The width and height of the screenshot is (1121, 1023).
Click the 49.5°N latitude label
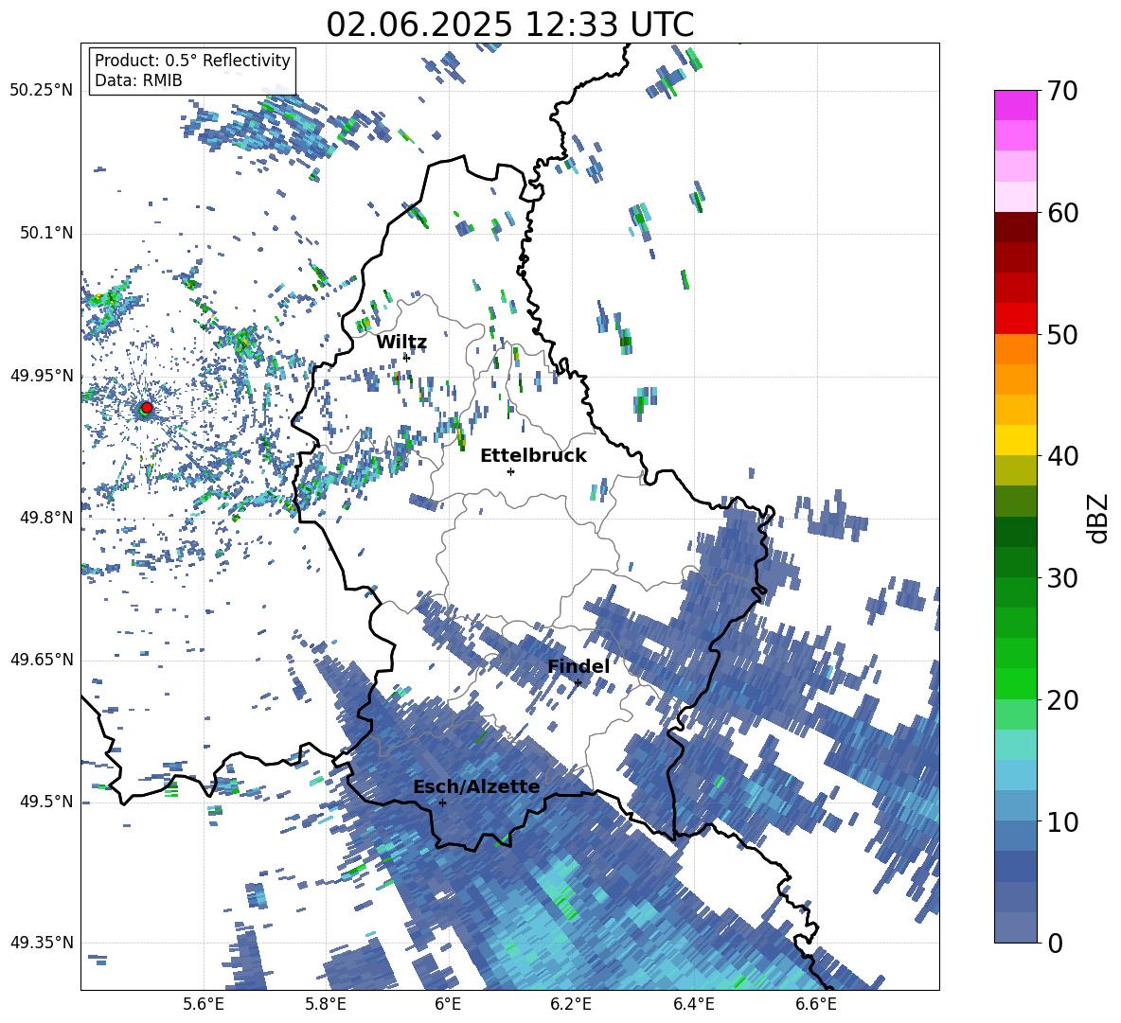46,802
